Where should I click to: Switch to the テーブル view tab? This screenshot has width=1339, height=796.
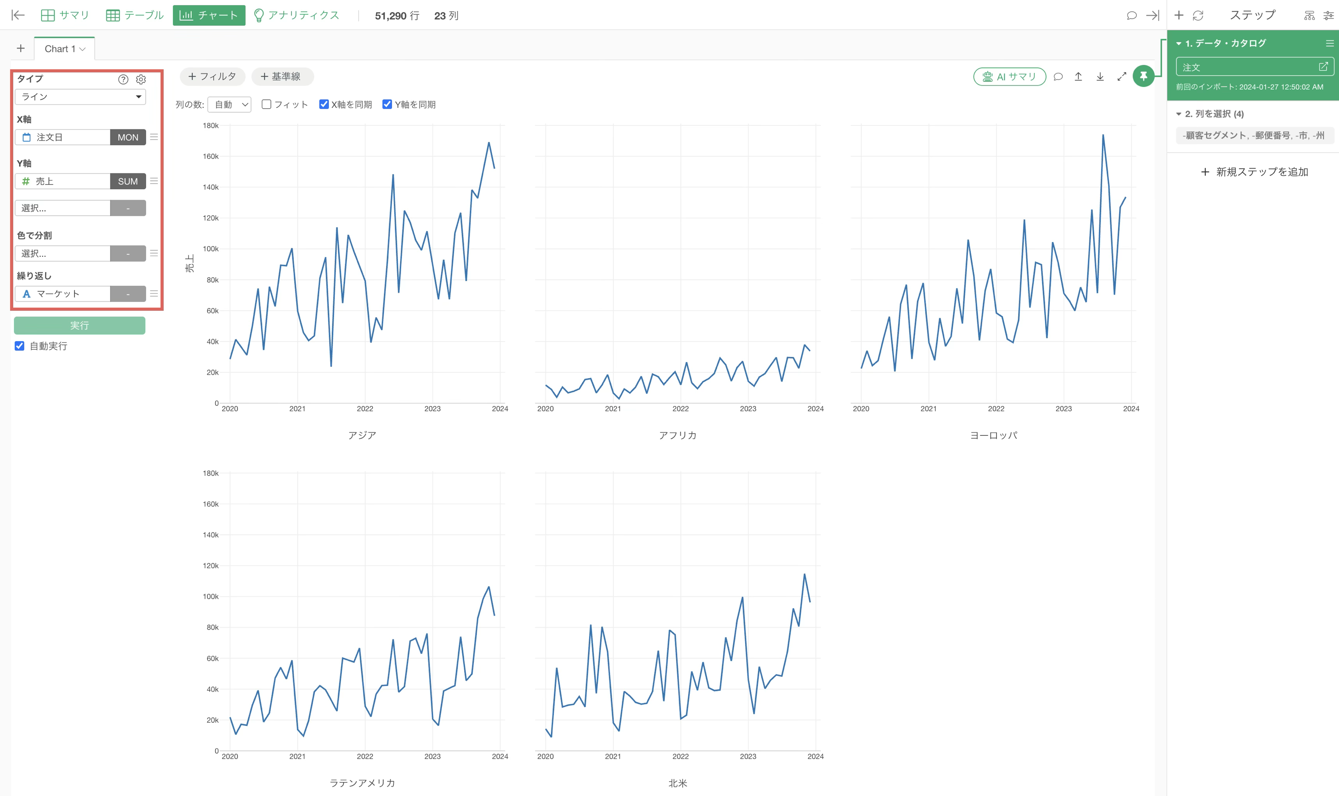135,16
